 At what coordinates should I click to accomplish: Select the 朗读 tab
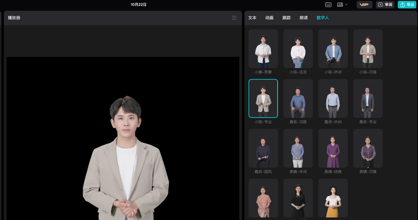pyautogui.click(x=304, y=18)
